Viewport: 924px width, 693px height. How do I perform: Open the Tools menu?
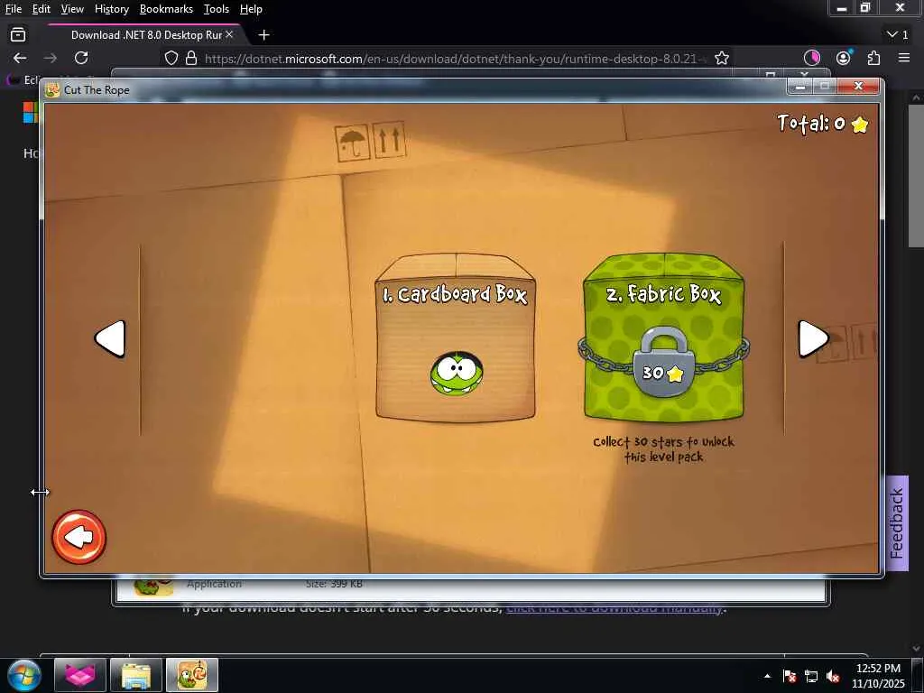pyautogui.click(x=217, y=9)
